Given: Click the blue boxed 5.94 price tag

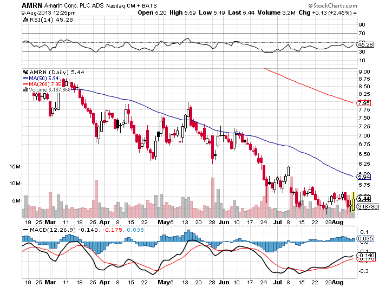Looking at the screenshot, I should [364, 177].
